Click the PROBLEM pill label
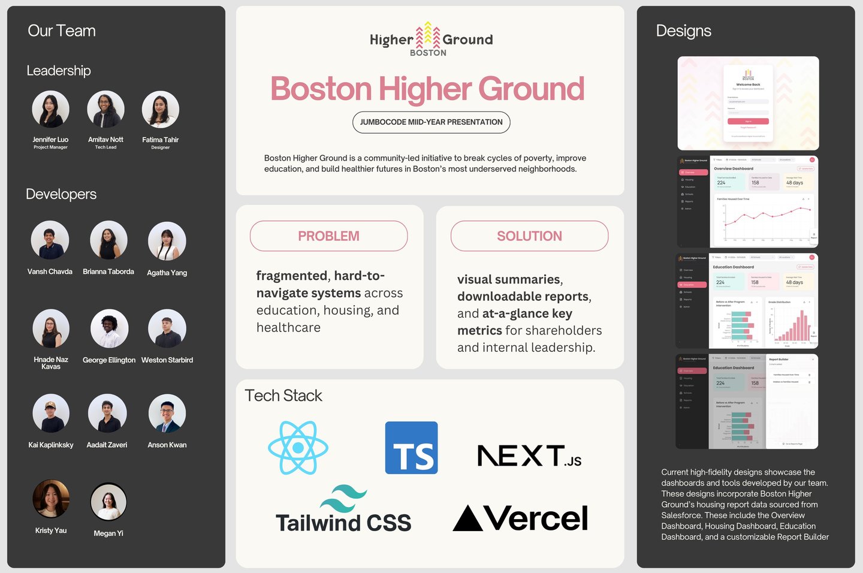Viewport: 863px width, 573px height. [329, 236]
